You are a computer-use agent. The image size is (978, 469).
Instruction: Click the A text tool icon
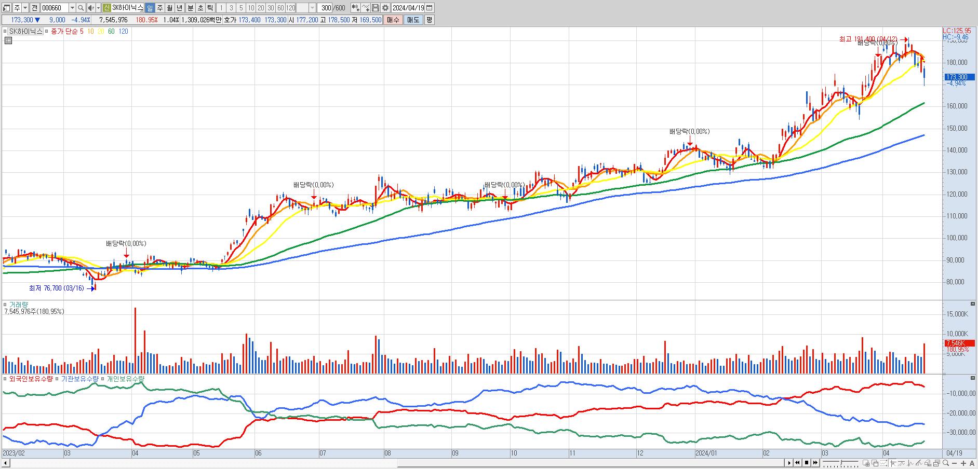pyautogui.click(x=972, y=463)
